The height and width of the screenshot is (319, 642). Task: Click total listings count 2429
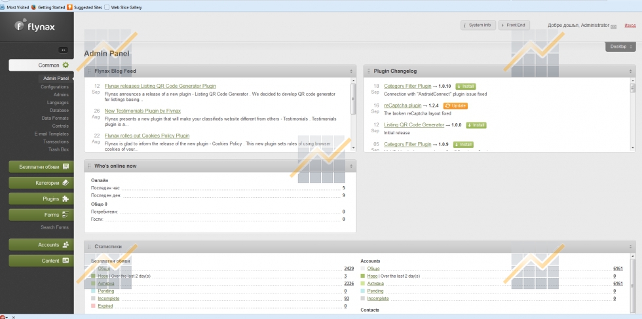tap(349, 269)
